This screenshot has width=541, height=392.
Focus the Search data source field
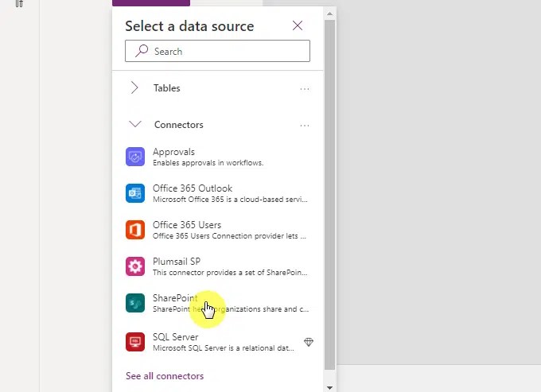(x=217, y=51)
